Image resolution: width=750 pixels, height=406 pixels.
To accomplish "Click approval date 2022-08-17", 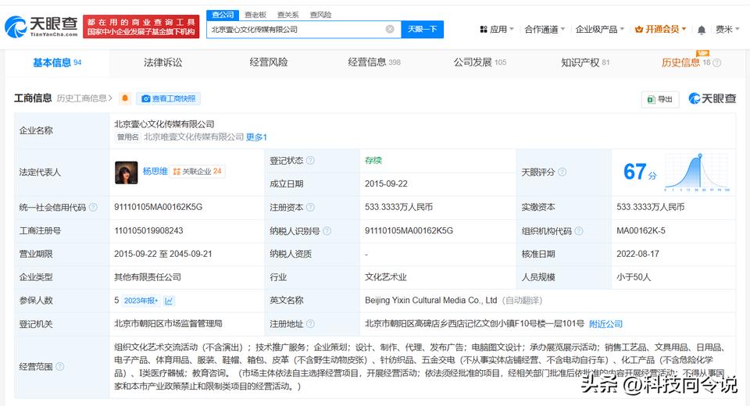I will pos(637,254).
